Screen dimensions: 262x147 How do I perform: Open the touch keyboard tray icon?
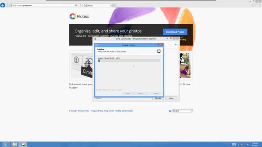pyautogui.click(x=234, y=144)
